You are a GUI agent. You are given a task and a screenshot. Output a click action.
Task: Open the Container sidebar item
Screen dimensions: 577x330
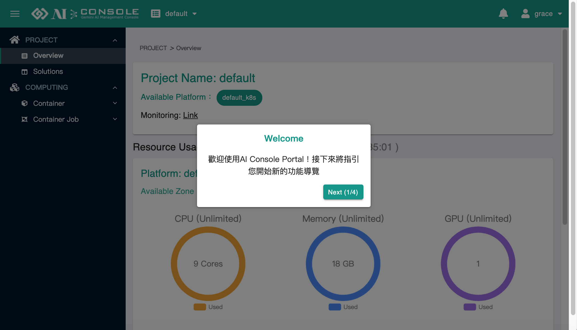click(x=63, y=103)
